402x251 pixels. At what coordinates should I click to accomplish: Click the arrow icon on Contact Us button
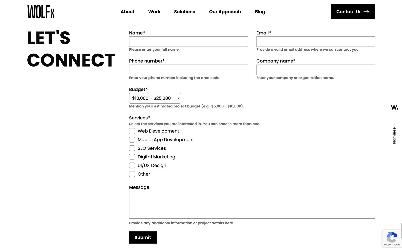(x=367, y=12)
